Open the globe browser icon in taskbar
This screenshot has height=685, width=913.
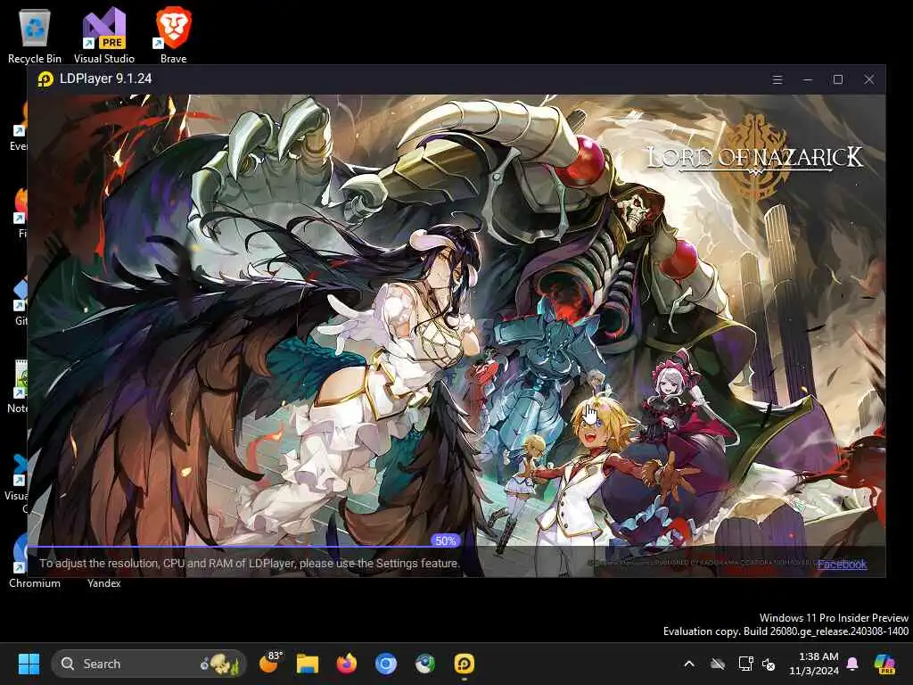click(425, 664)
